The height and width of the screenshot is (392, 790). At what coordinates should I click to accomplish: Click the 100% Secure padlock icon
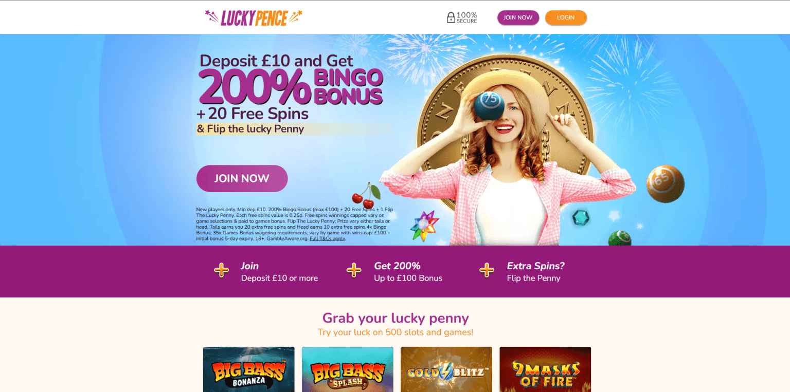tap(451, 17)
